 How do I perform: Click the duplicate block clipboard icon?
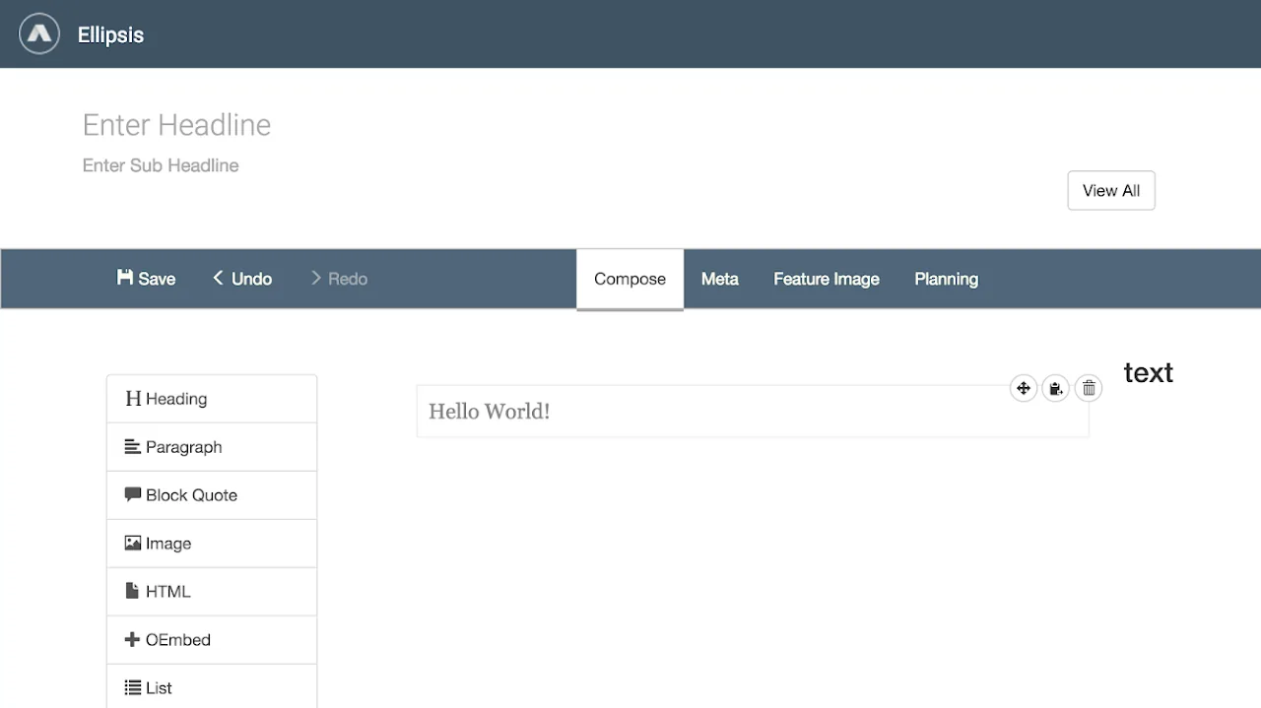click(x=1056, y=388)
